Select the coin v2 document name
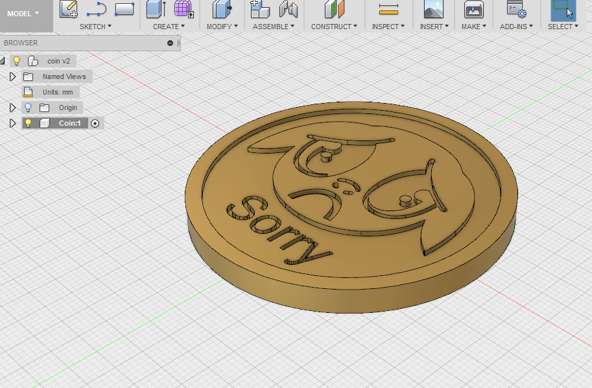 click(x=58, y=61)
